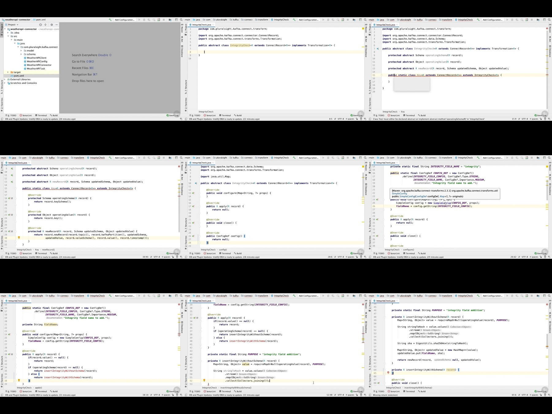Open the Build tab in the pom.xml window

pos(54,116)
